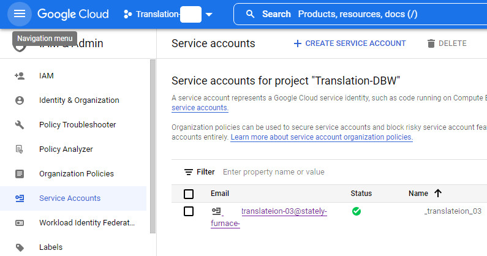Click the Email column header
The height and width of the screenshot is (256, 487).
click(220, 194)
